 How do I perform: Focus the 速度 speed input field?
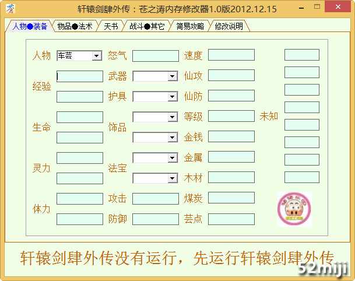click(231, 55)
